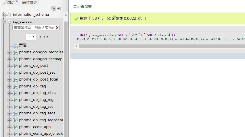Click the 新建 new table icon
245x137 pixels.
coord(15,46)
